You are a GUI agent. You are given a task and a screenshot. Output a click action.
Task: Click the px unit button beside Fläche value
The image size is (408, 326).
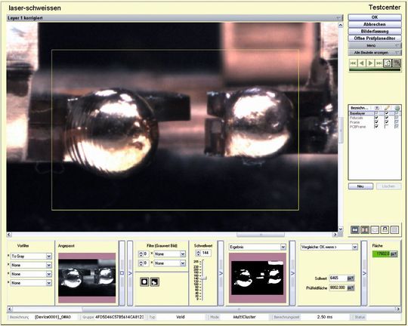[x=394, y=254]
